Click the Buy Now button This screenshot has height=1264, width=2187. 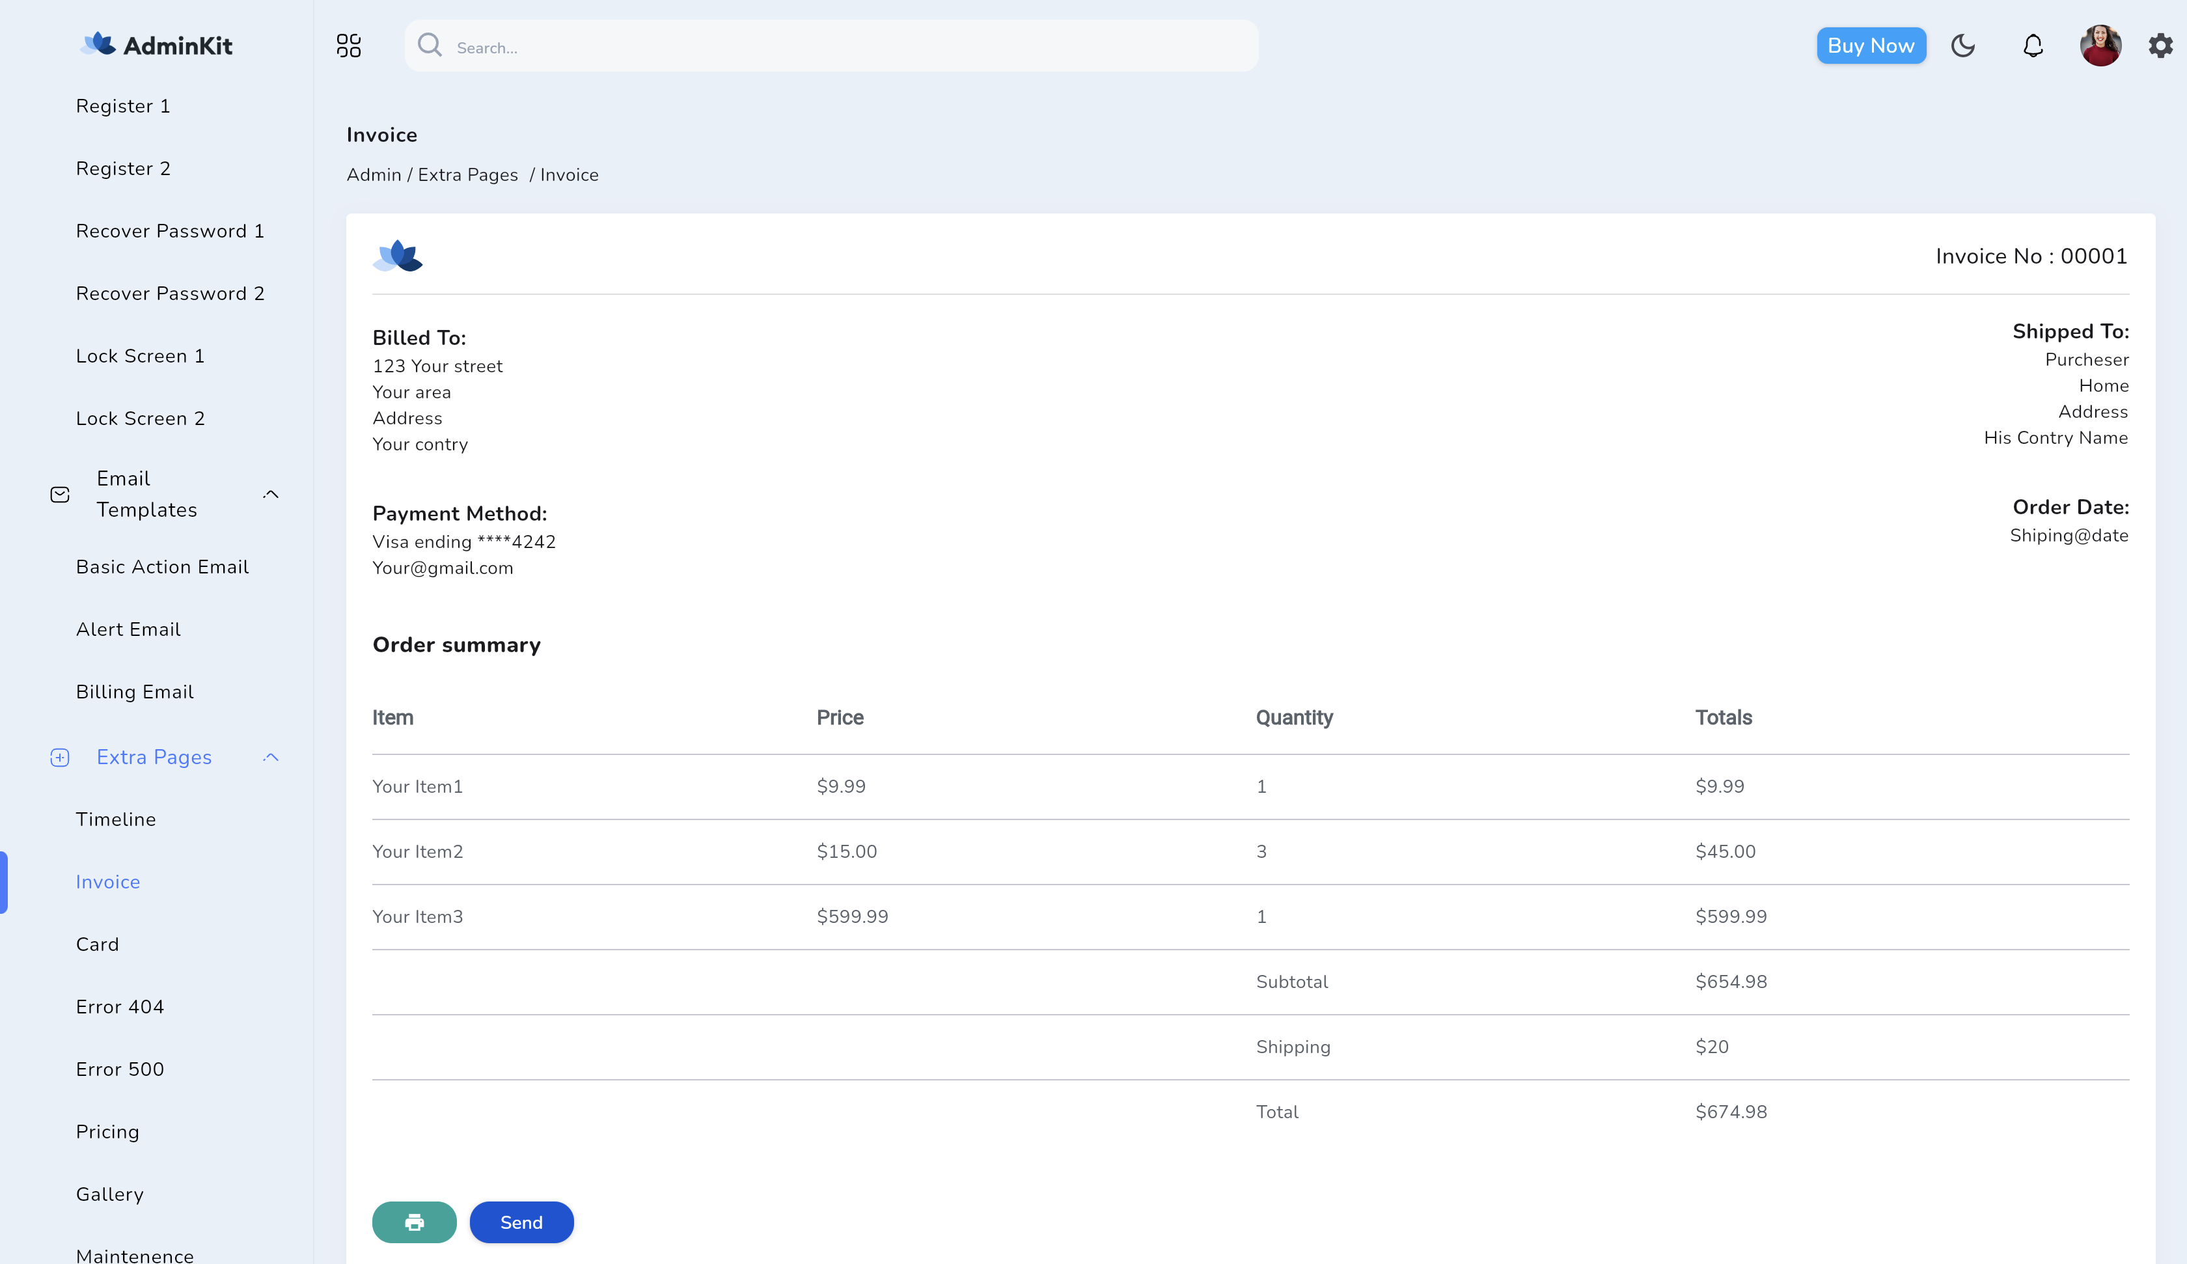coord(1871,45)
